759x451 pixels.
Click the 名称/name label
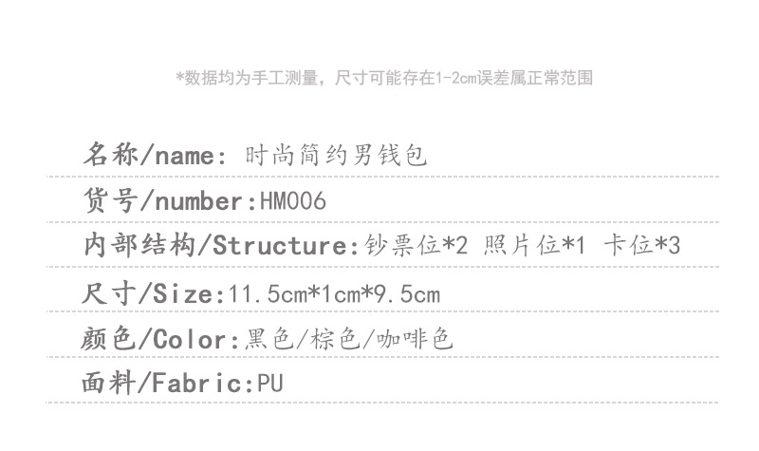[x=155, y=155]
